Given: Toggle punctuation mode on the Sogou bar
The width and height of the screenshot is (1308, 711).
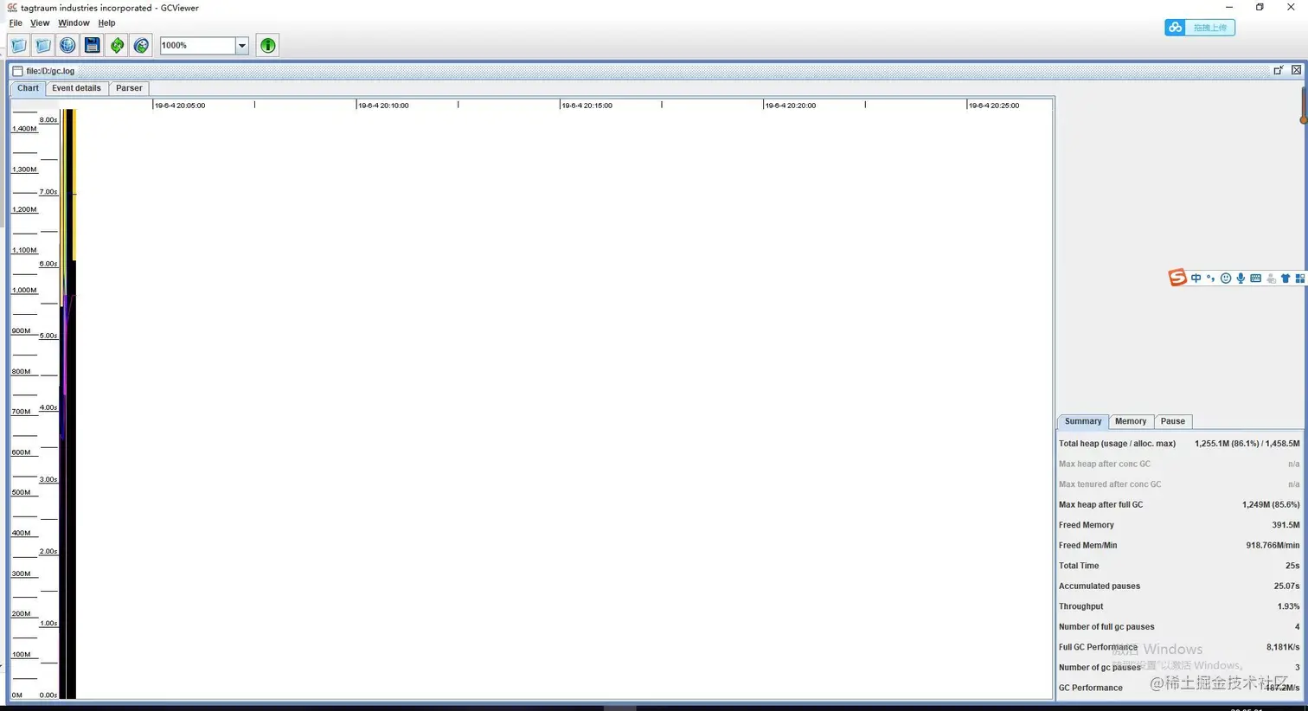Looking at the screenshot, I should (x=1210, y=279).
